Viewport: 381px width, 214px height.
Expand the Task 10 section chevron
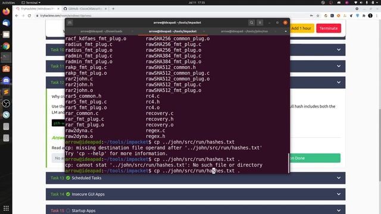tap(339, 50)
